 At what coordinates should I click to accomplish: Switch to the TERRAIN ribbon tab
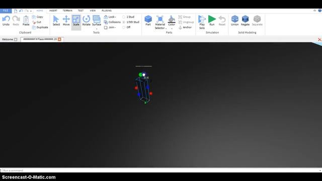67,11
